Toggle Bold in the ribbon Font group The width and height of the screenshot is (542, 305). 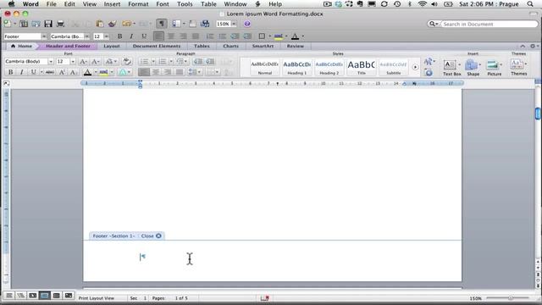click(x=10, y=72)
